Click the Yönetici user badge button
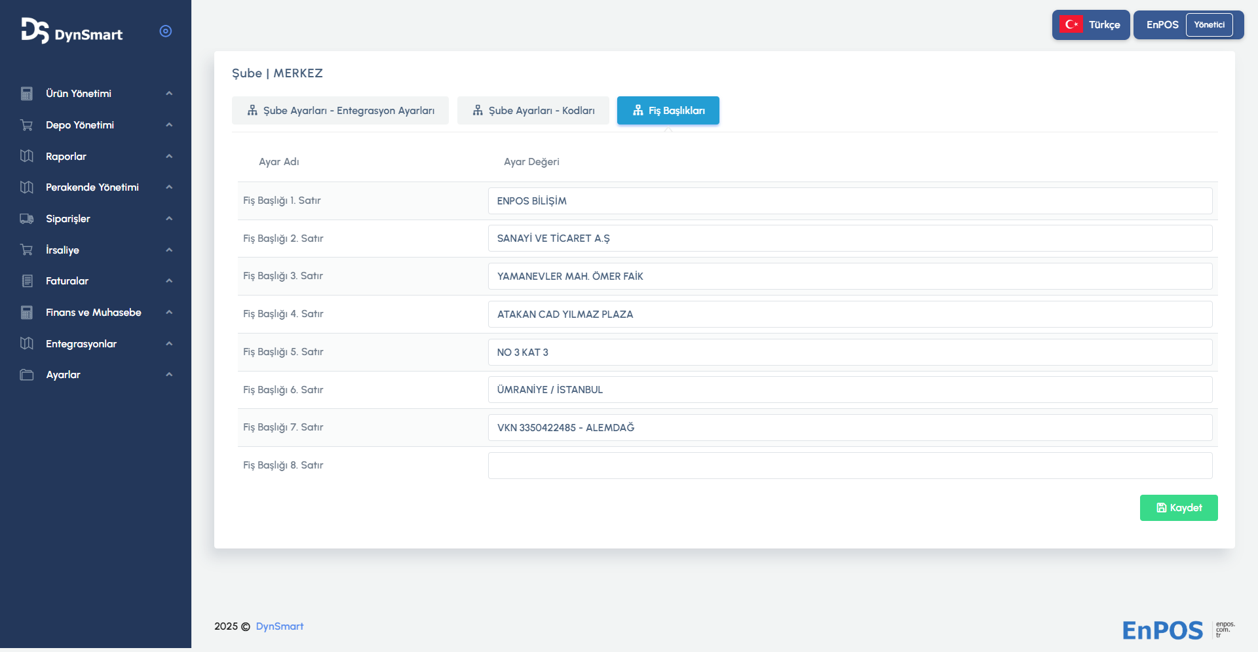Image resolution: width=1258 pixels, height=652 pixels. point(1209,25)
